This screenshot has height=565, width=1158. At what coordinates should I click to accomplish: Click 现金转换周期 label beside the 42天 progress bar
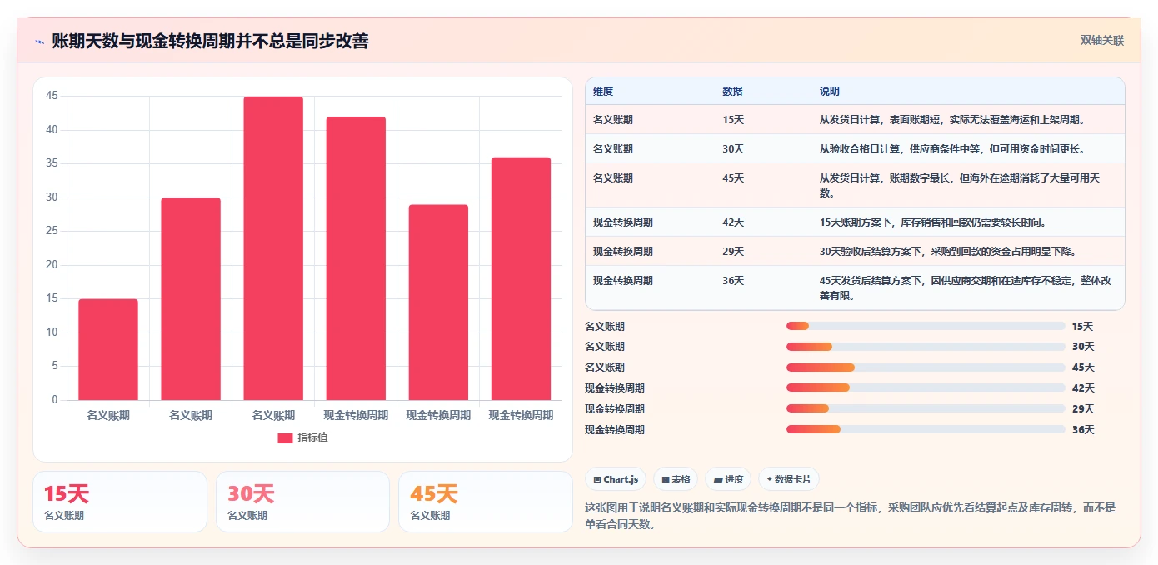615,388
